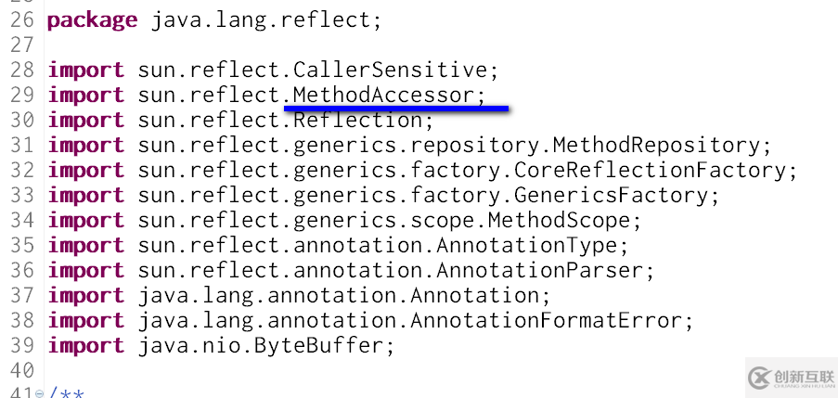This screenshot has height=398, width=838.
Task: Click the import keyword on line 37
Action: click(85, 295)
